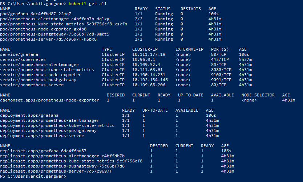Click the STATUS column header in pods table
Screen dimensions: 303x182
coord(163,9)
